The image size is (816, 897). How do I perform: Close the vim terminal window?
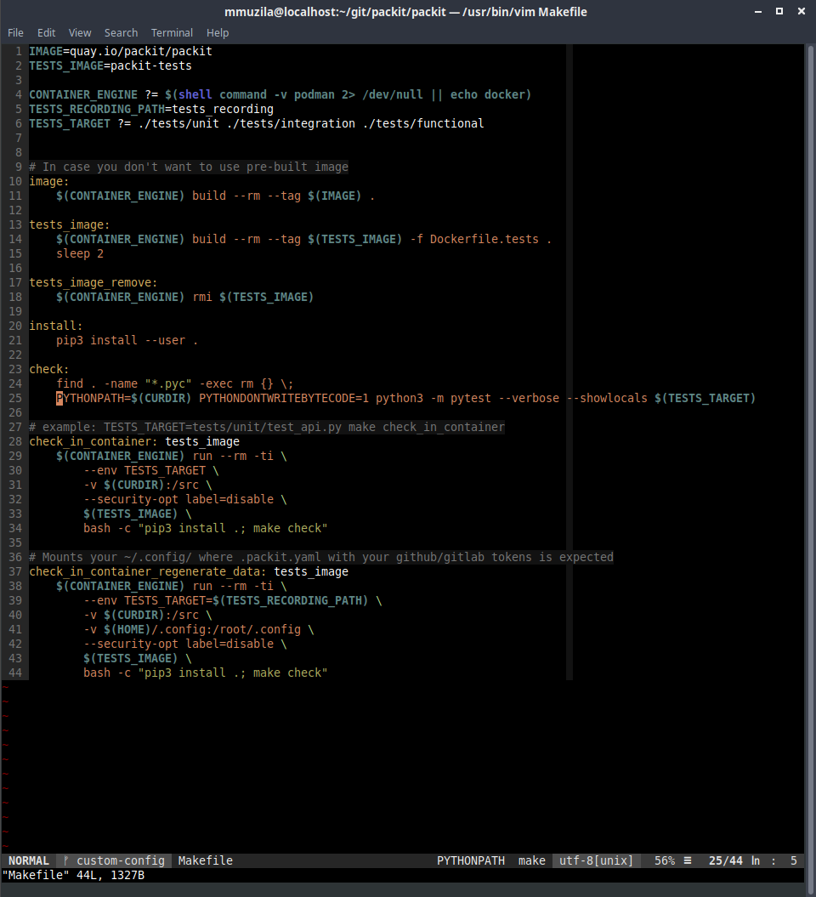click(801, 12)
